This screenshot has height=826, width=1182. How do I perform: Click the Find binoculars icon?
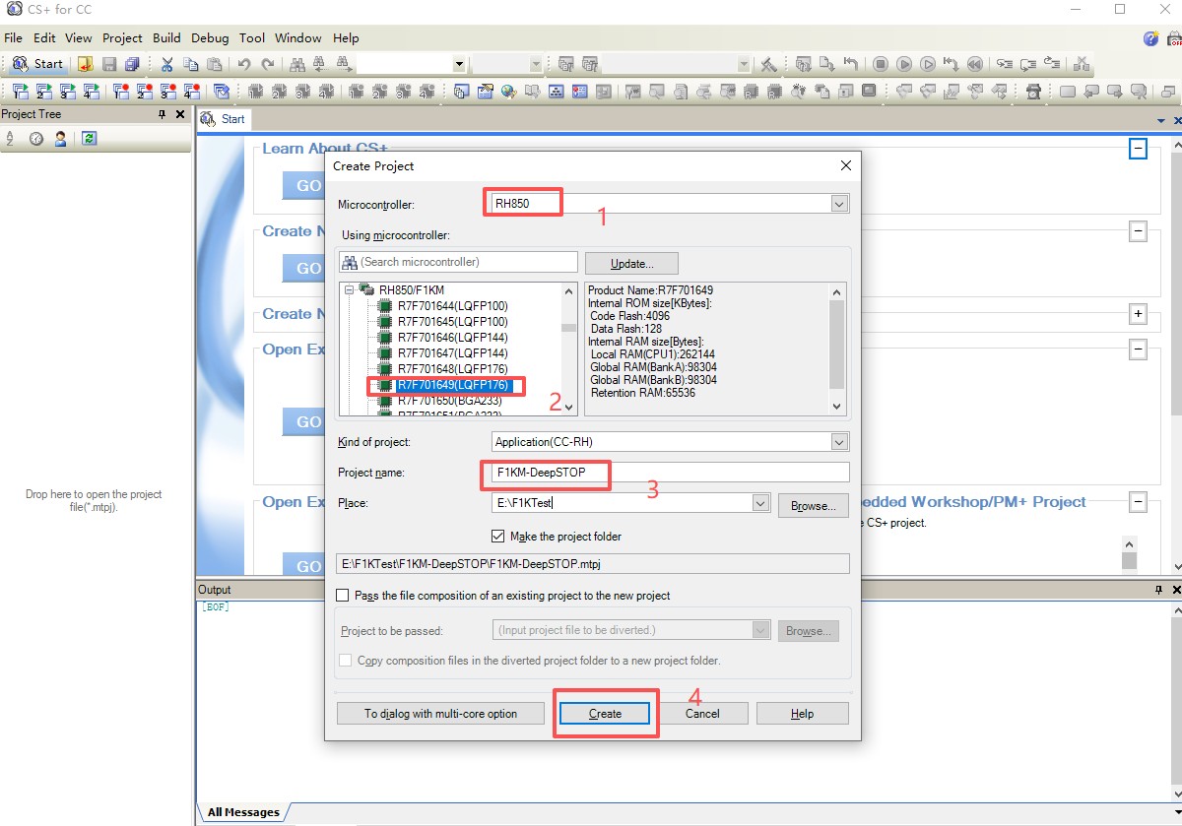[x=297, y=64]
